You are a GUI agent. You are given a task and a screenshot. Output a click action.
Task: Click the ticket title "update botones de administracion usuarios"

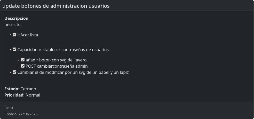(56, 6)
